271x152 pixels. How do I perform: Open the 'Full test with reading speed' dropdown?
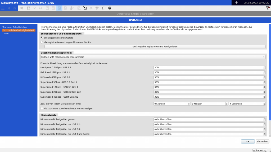pyautogui.click(x=153, y=57)
